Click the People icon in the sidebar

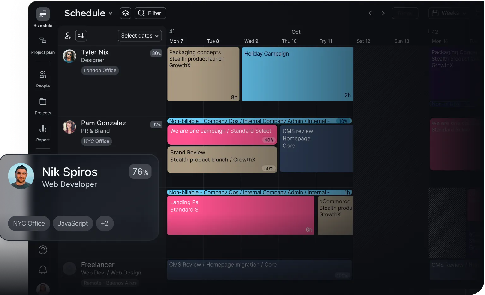tap(43, 75)
